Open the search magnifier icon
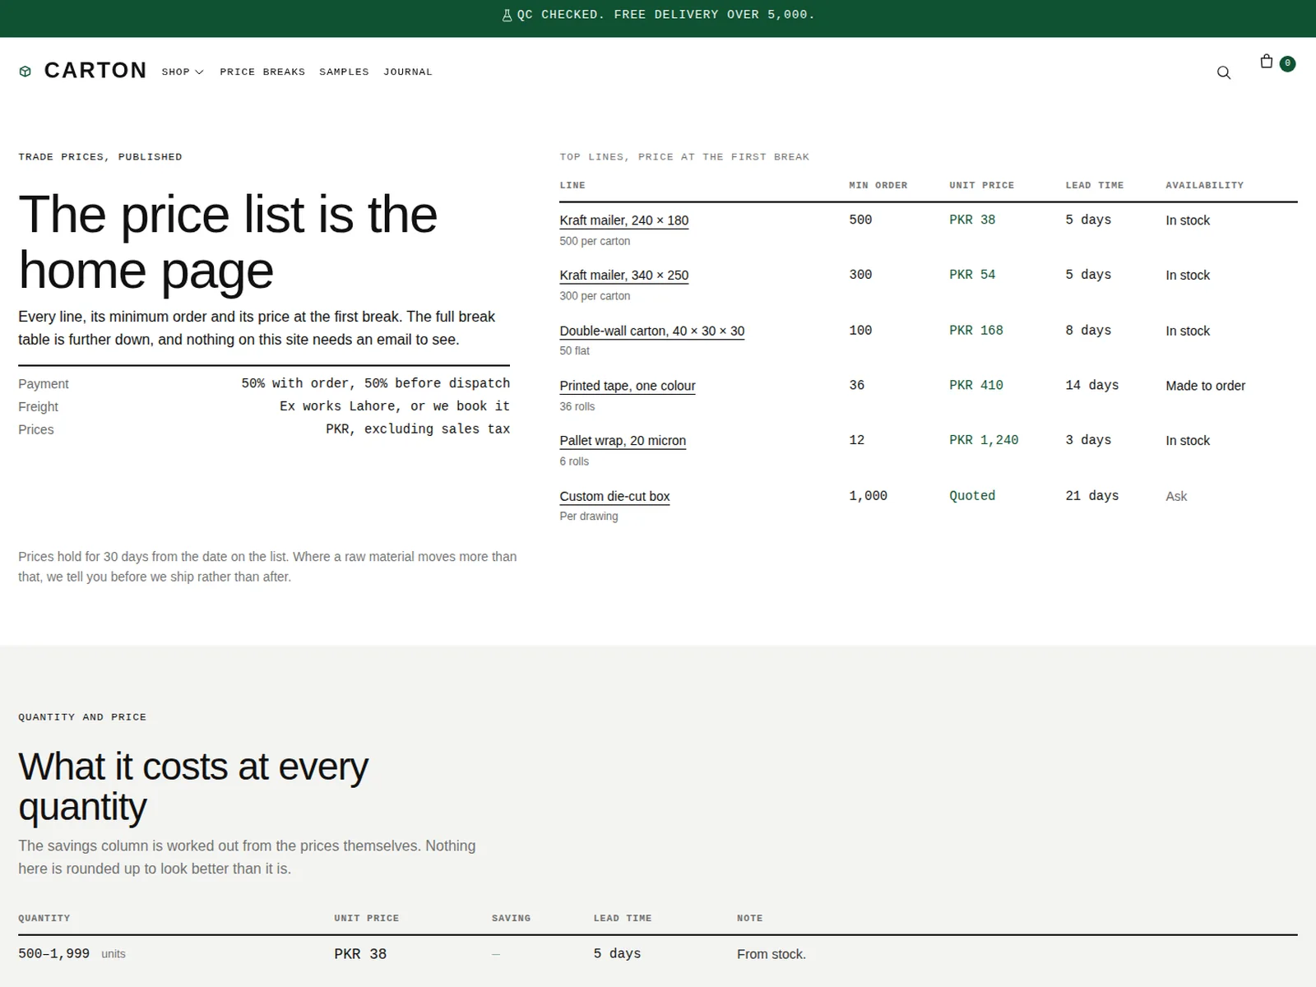1316x987 pixels. [x=1224, y=72]
